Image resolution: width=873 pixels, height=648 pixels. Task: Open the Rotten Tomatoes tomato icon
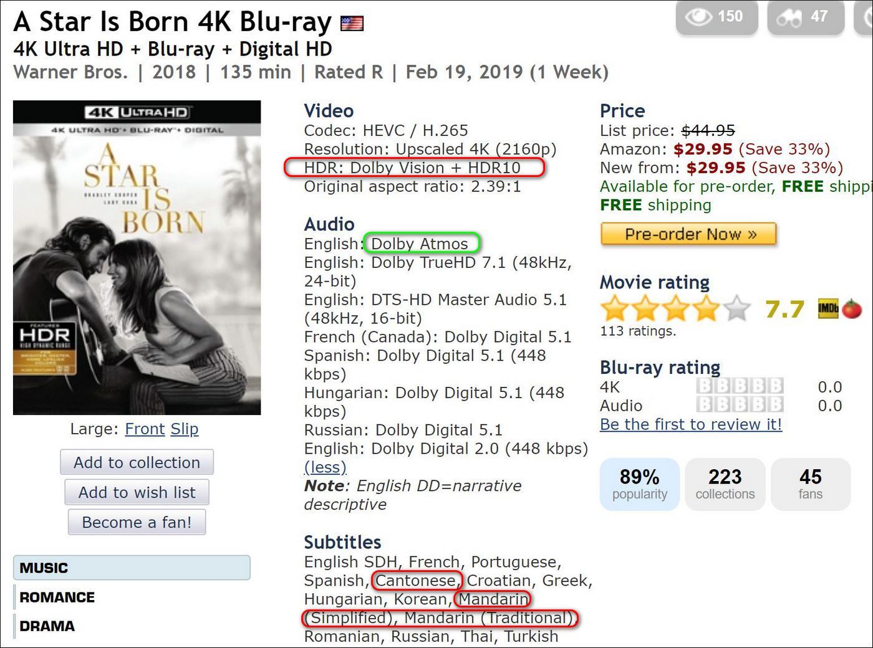851,308
